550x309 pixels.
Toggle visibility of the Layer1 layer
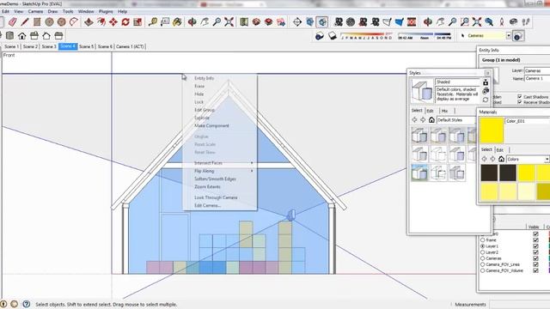tap(535, 246)
